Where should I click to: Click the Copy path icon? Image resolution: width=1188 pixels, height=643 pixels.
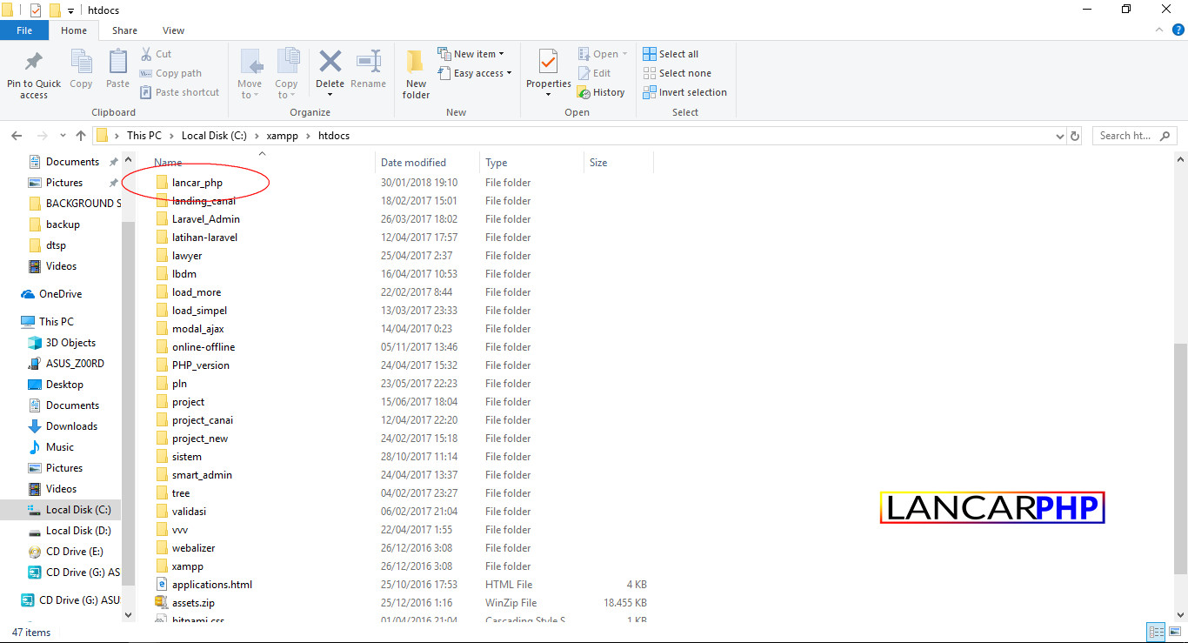point(170,73)
